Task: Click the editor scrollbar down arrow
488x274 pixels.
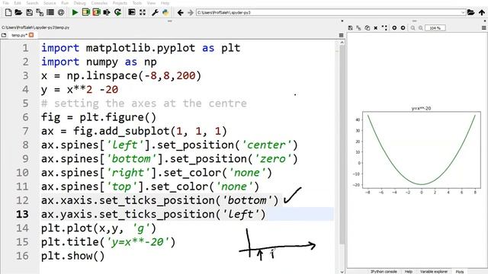Action: coord(342,272)
